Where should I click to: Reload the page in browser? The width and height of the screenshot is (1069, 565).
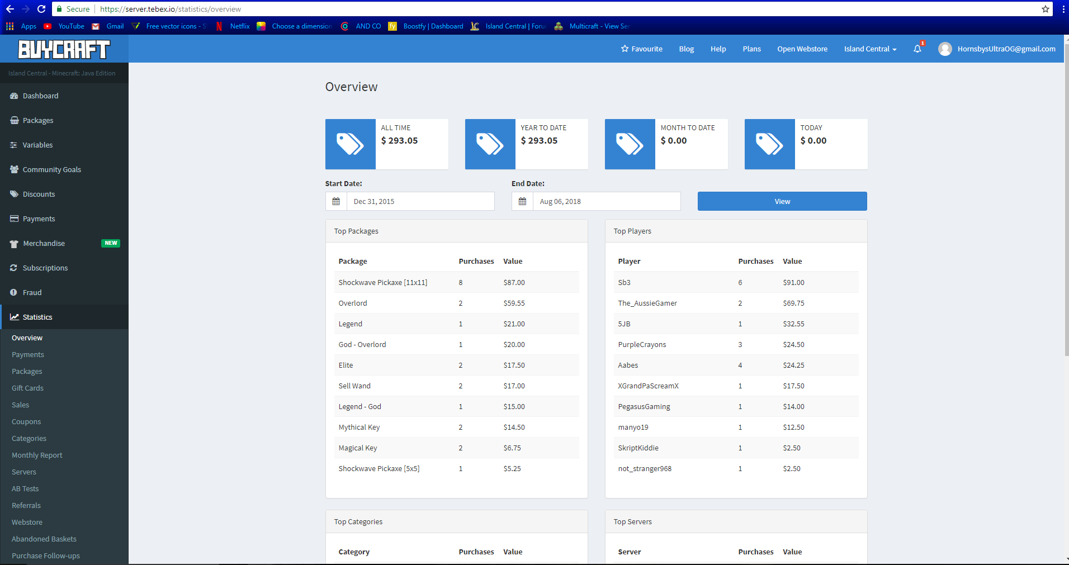tap(41, 9)
